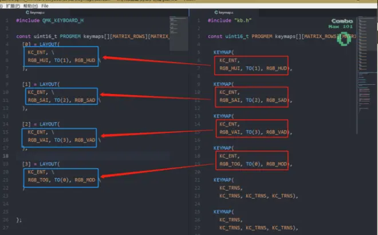
Task: Click TO(2) in the left editor
Action: click(61, 100)
